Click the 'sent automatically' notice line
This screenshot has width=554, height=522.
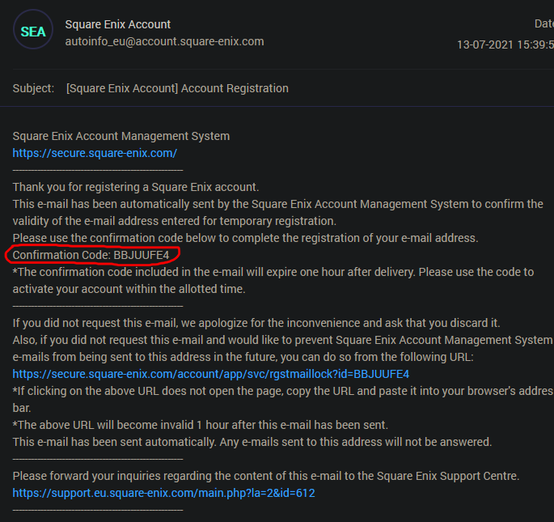click(x=252, y=442)
